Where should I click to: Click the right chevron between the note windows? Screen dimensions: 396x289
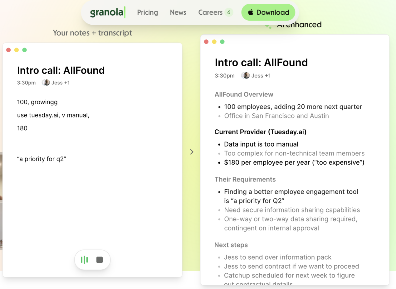pyautogui.click(x=192, y=152)
